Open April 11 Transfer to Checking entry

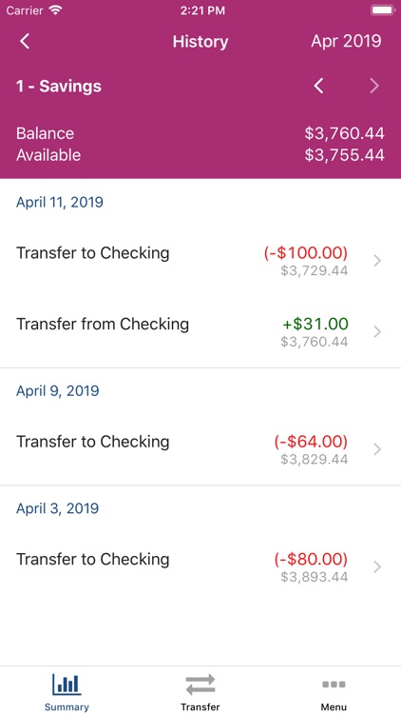[200, 261]
